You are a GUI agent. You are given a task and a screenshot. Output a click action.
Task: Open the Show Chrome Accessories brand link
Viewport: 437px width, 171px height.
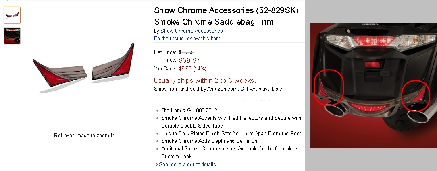pos(191,31)
